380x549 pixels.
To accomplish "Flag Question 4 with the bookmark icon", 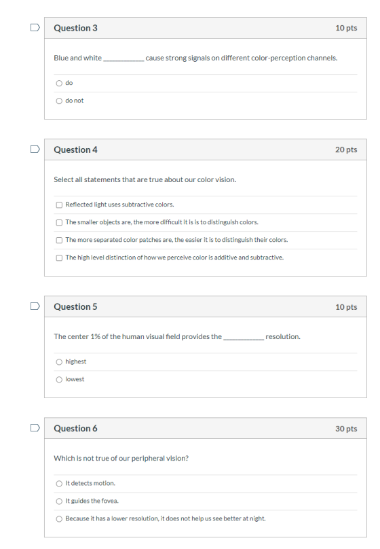I will [35, 149].
